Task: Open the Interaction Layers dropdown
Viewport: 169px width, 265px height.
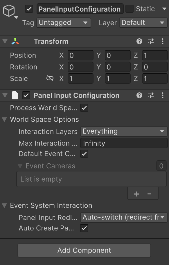Action: coord(124,131)
